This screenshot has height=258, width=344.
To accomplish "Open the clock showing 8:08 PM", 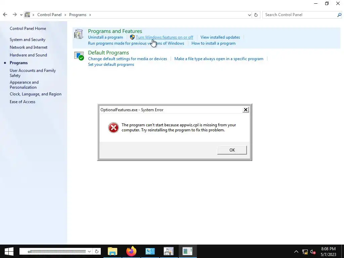I will [329, 252].
